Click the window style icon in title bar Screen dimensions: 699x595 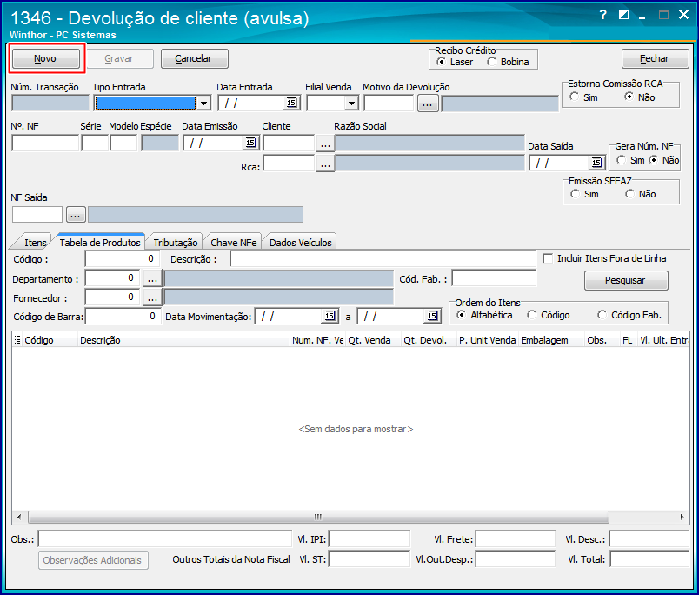pyautogui.click(x=623, y=15)
